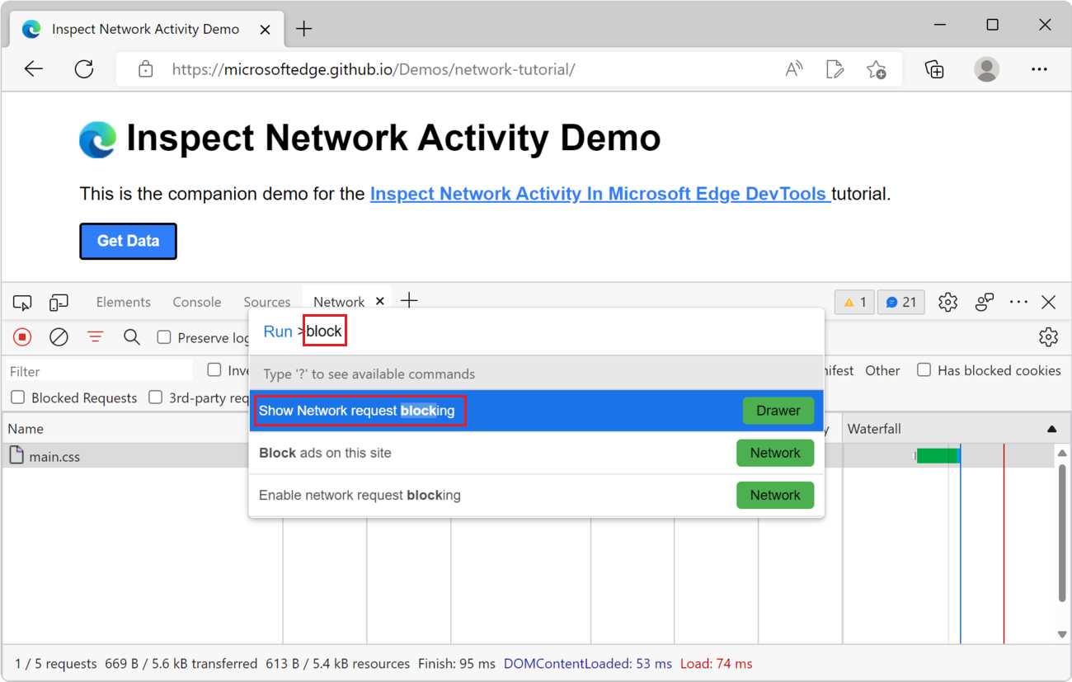
Task: Collapse the Waterfall sort arrow
Action: click(x=1051, y=428)
